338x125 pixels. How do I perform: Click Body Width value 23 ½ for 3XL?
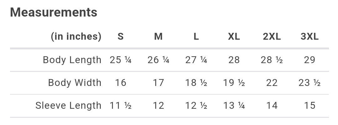click(x=310, y=83)
